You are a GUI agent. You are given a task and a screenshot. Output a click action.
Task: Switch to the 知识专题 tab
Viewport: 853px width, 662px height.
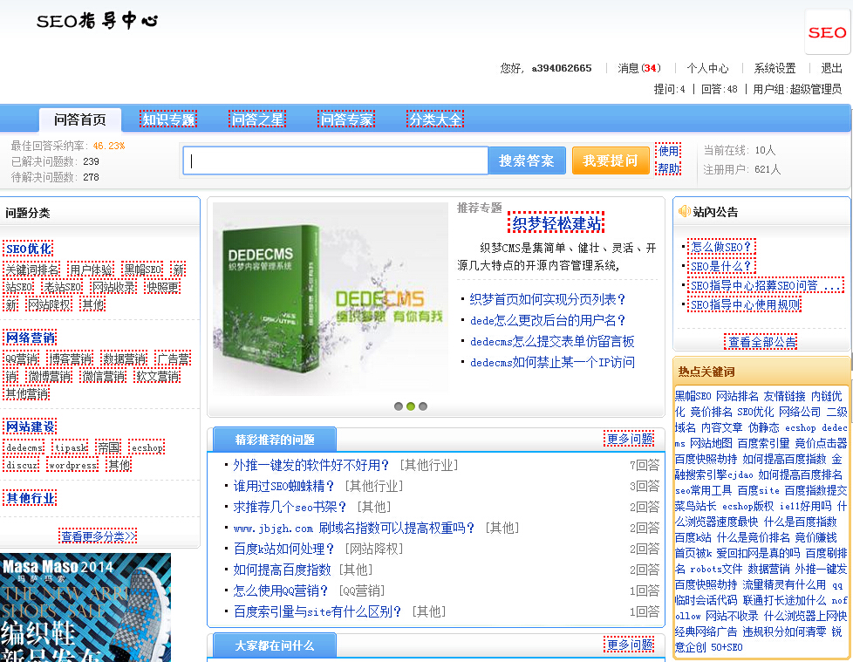click(168, 119)
